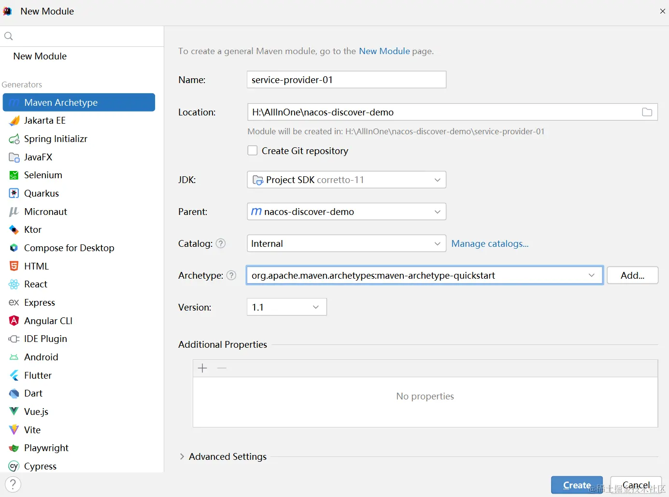The width and height of the screenshot is (669, 497).
Task: Expand Advanced Settings section
Action: tap(182, 456)
